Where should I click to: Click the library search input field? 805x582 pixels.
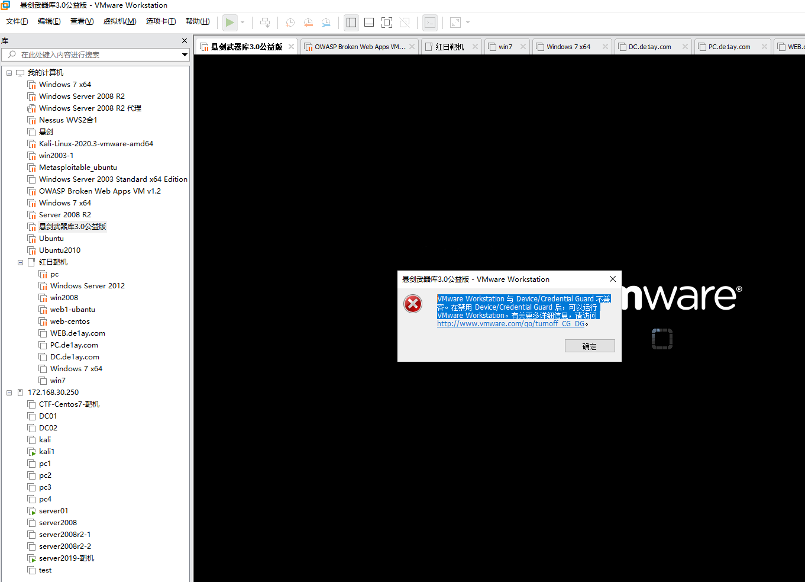(x=95, y=54)
